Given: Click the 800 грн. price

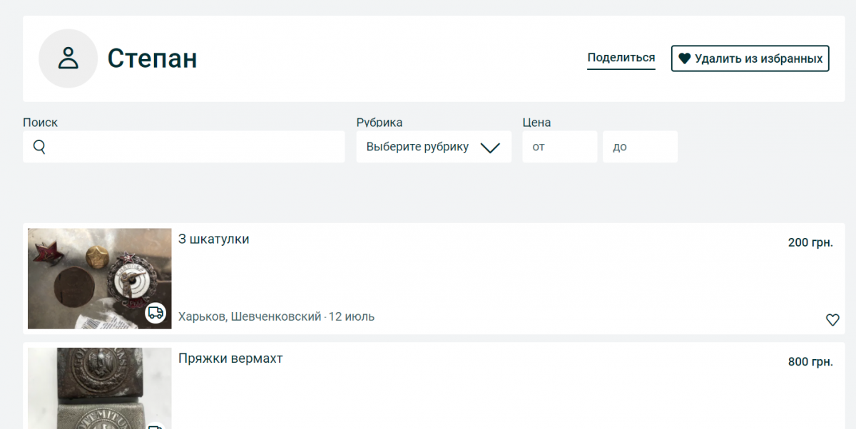Looking at the screenshot, I should (810, 362).
